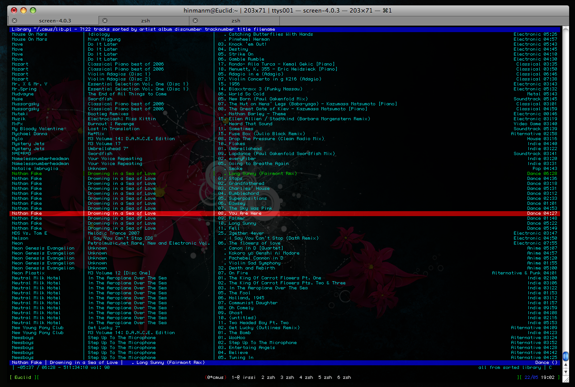
Task: Choose Kokoro yo Genshi ni Modore
Action: [x=264, y=253]
